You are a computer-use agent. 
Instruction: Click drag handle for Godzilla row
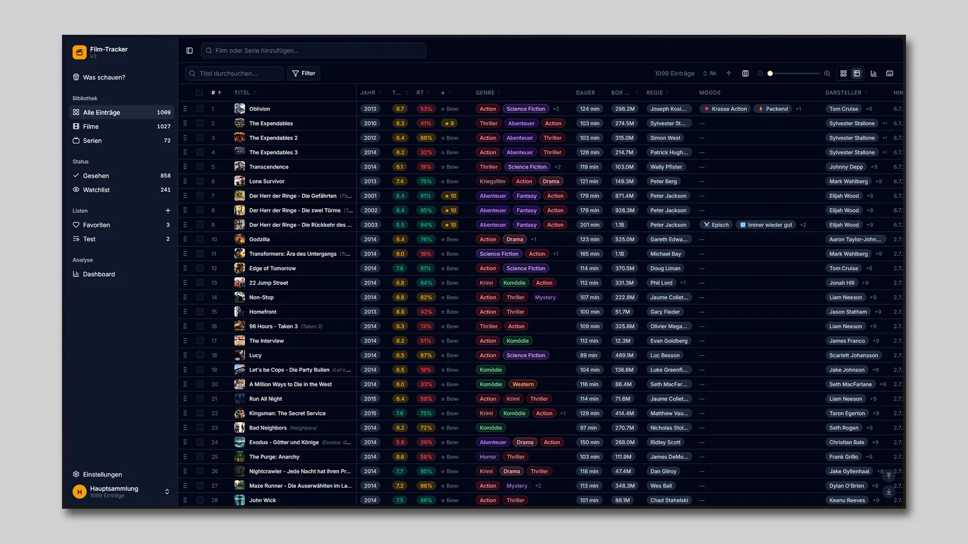coord(185,239)
